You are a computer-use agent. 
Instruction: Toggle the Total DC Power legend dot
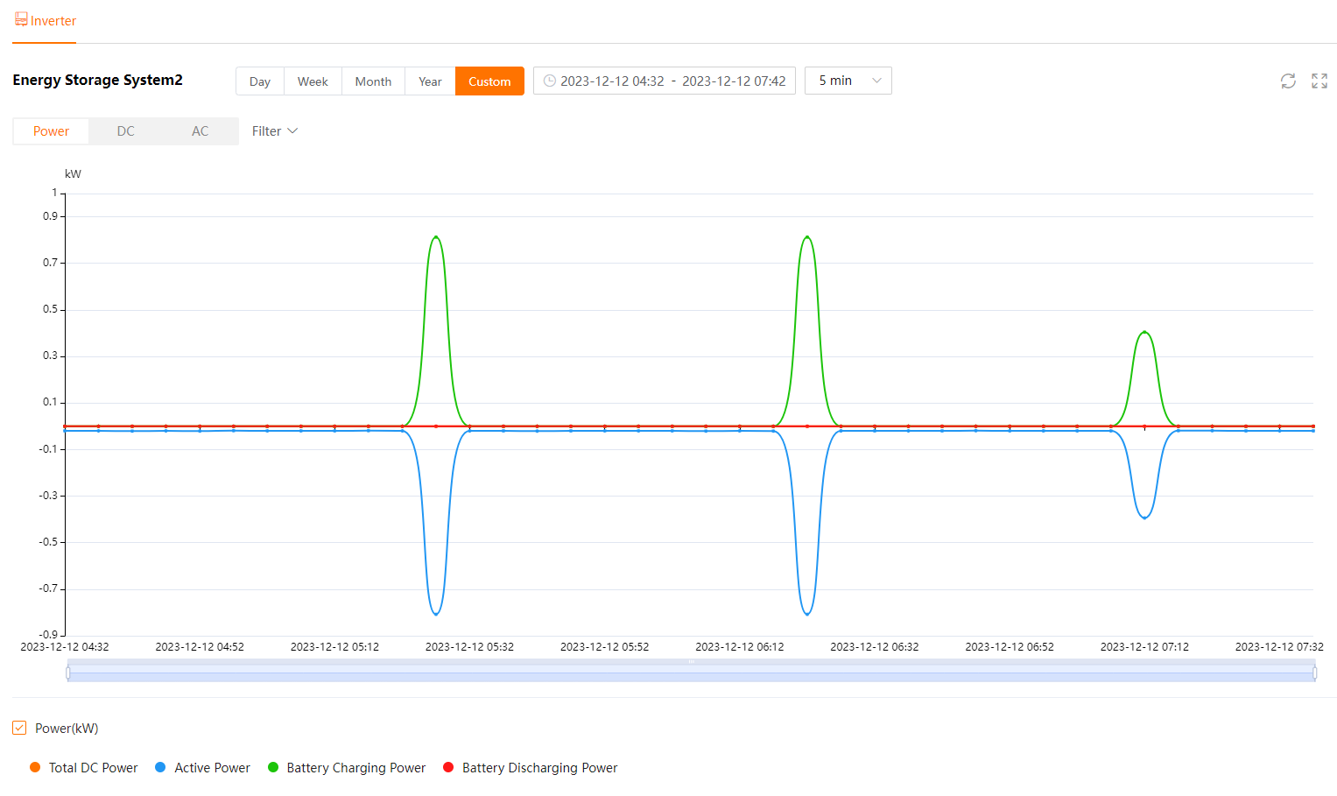coord(35,767)
